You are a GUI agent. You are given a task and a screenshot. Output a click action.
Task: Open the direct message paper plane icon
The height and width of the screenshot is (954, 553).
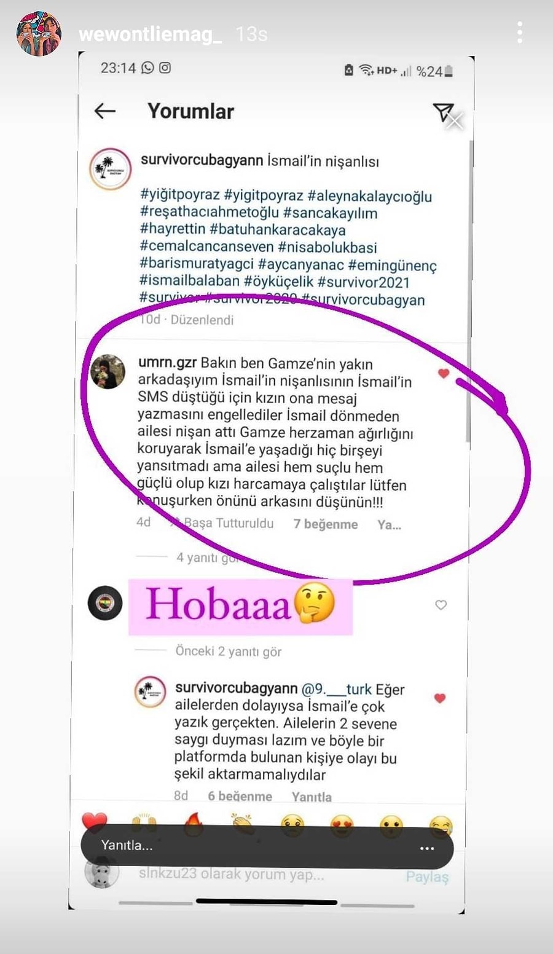pos(443,112)
